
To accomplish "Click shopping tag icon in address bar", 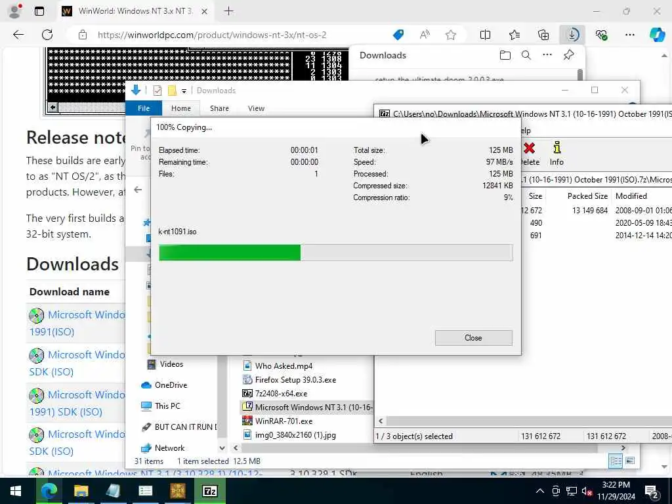I will tap(398, 35).
